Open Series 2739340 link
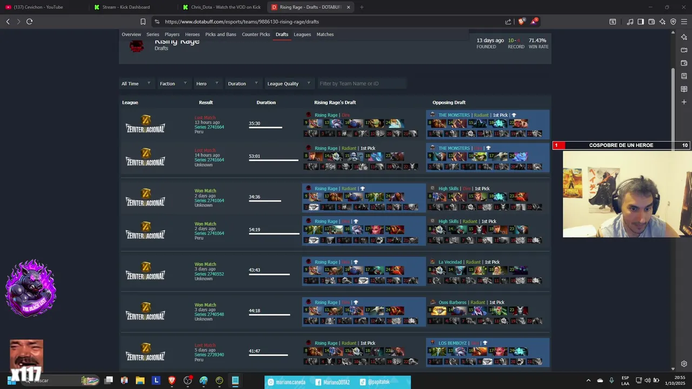 (209, 355)
